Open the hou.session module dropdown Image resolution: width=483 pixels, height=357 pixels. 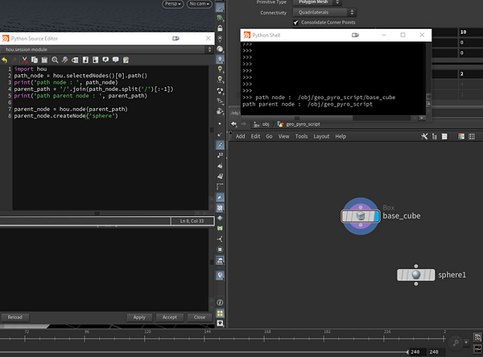point(106,49)
